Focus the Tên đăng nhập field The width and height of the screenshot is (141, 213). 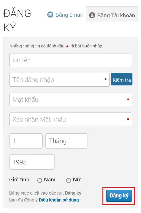59,80
